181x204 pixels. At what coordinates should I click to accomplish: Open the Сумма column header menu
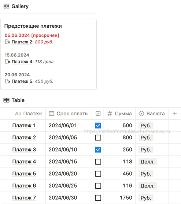click(119, 113)
